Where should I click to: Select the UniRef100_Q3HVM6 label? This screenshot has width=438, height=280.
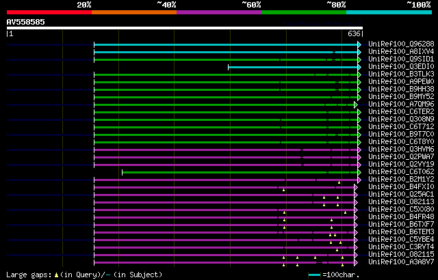coord(401,150)
